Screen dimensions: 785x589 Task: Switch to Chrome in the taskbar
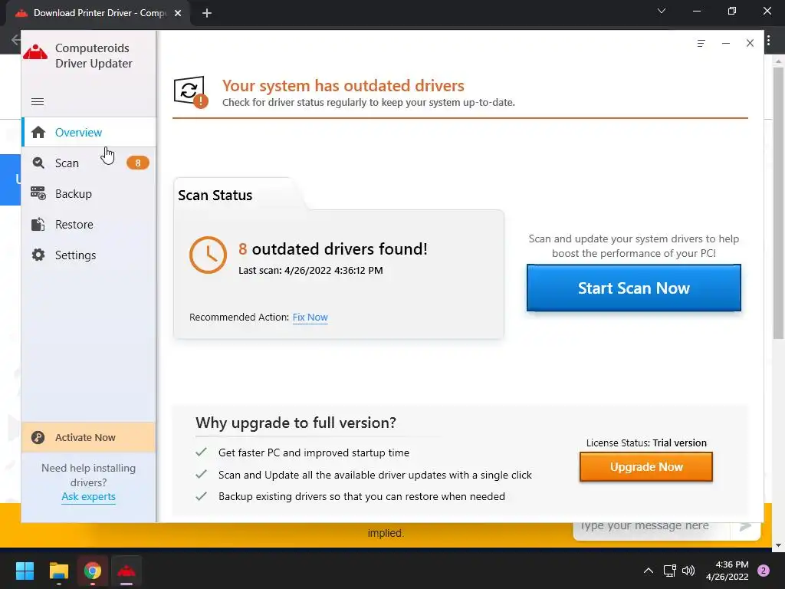93,571
